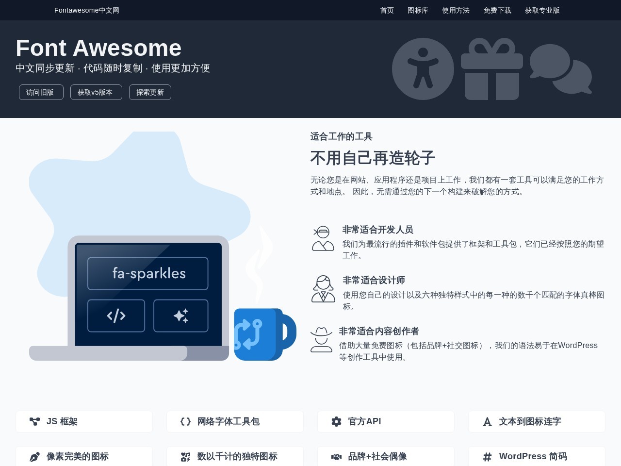Click the curly braces icon beside 网络字体工具包

pyautogui.click(x=185, y=421)
